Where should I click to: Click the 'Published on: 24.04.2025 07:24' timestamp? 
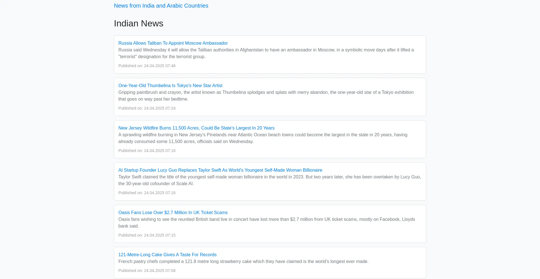pos(147,108)
